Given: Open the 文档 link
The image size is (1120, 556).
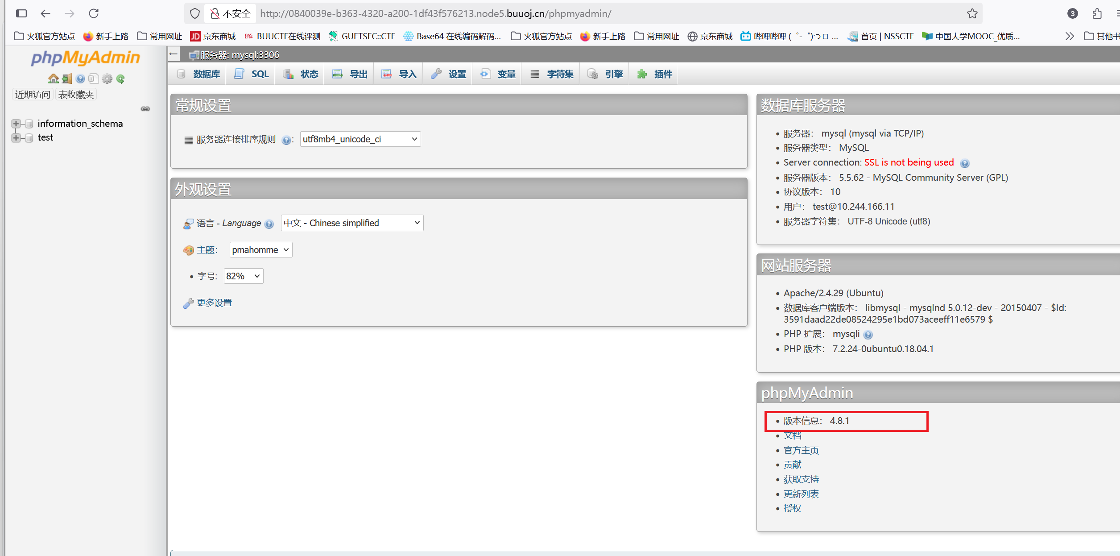Looking at the screenshot, I should point(793,436).
